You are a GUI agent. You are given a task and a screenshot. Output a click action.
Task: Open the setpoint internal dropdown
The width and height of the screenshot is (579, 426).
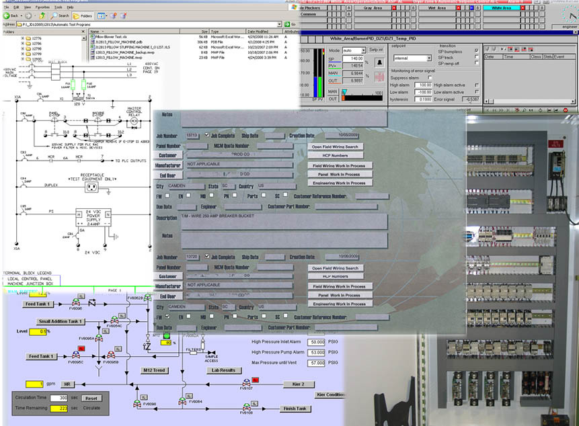(x=429, y=58)
